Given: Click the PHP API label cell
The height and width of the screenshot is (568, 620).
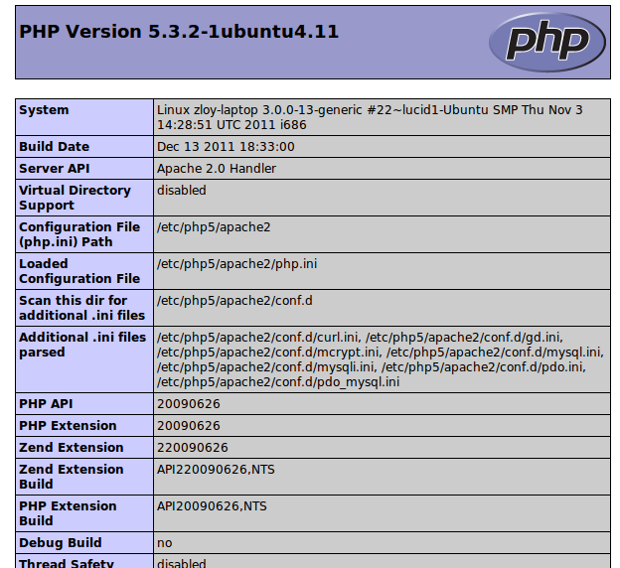Looking at the screenshot, I should click(x=46, y=404).
